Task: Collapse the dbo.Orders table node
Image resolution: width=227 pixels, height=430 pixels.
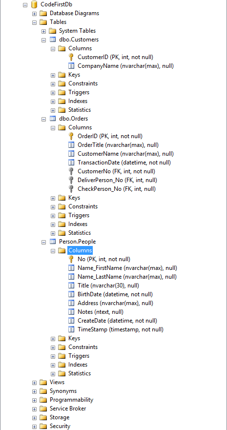Action: click(x=43, y=119)
